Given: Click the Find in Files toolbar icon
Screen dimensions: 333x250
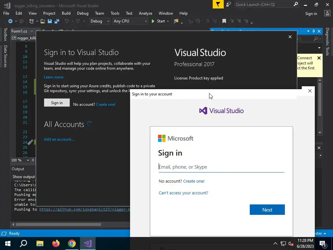Looking at the screenshot, I should click(x=176, y=21).
